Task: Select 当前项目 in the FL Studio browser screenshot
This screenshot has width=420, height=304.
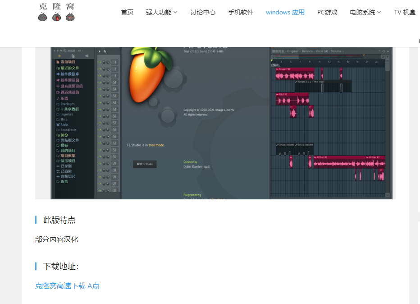Action: [66, 62]
